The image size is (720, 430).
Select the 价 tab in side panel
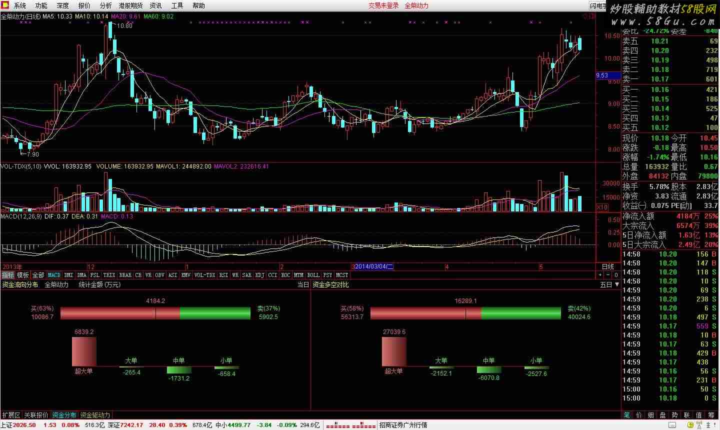(639, 415)
